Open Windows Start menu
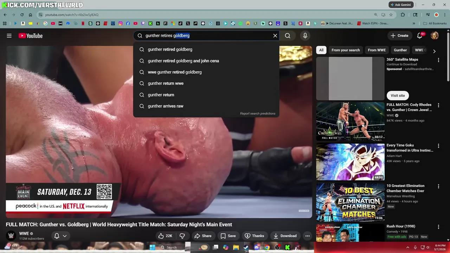 tap(152, 247)
